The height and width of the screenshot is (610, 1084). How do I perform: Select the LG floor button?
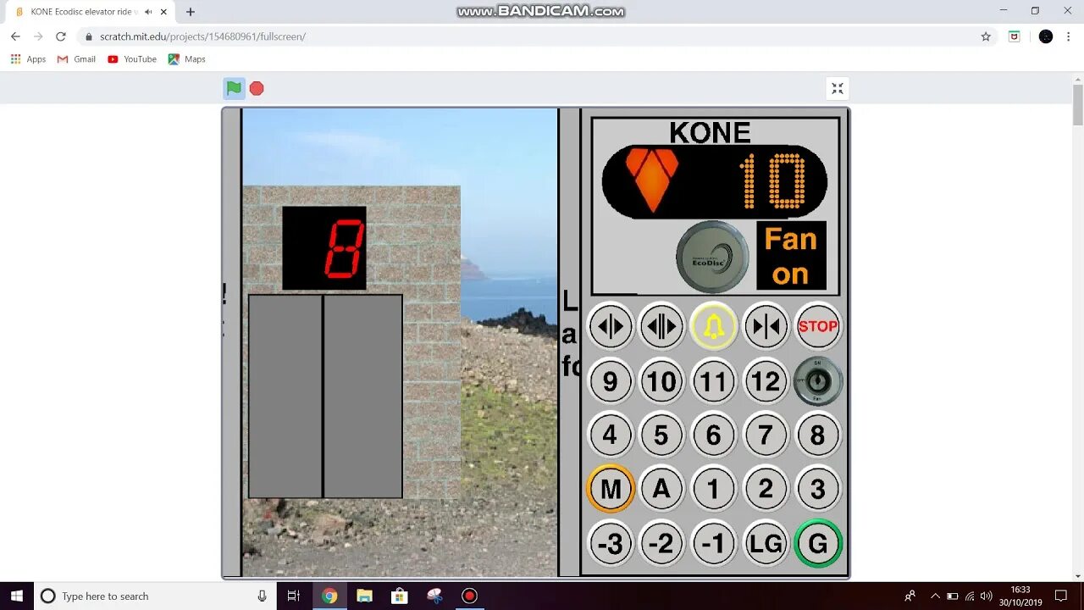(766, 543)
